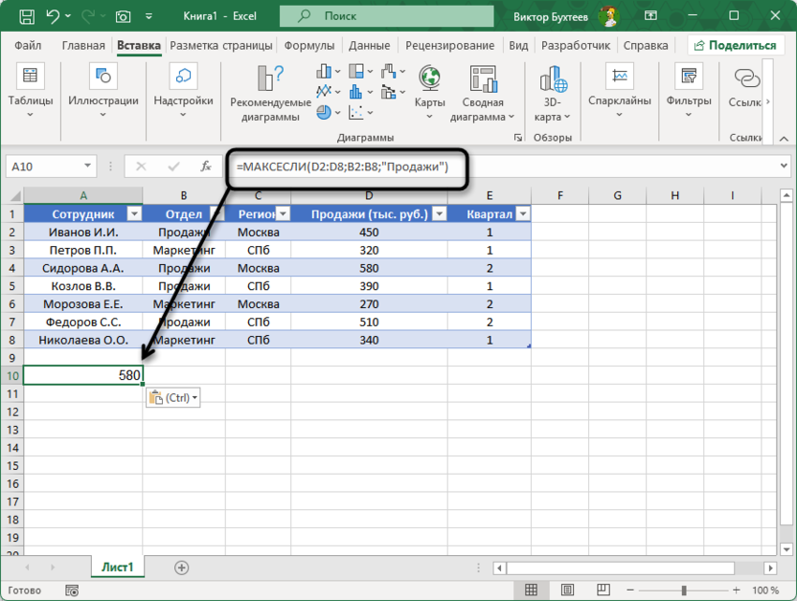Click the Поделиться share button
The image size is (797, 601).
(737, 45)
